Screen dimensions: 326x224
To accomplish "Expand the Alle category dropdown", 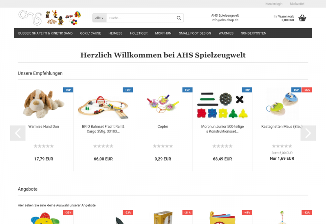I will pos(99,18).
